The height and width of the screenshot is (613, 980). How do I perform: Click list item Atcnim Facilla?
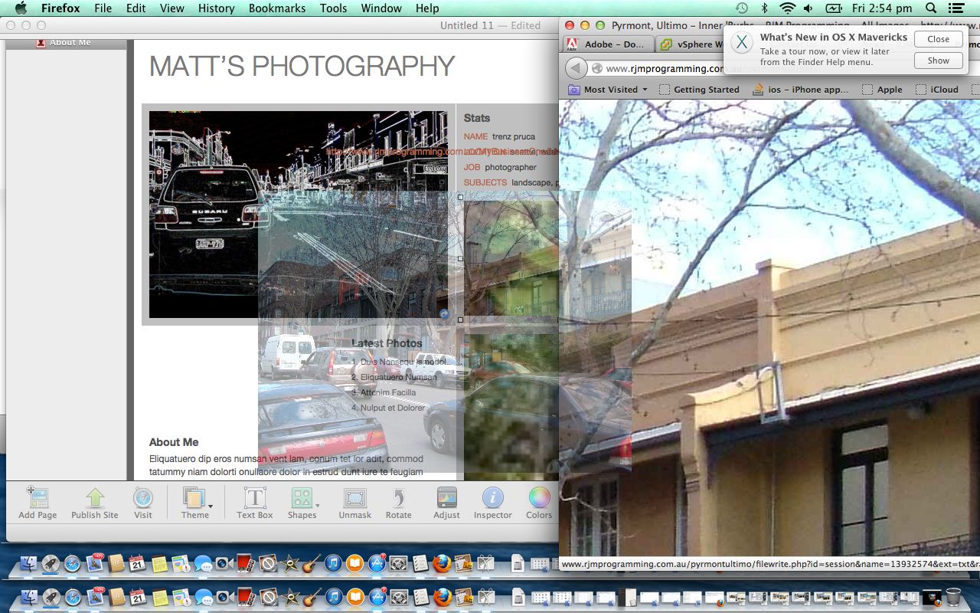point(384,392)
